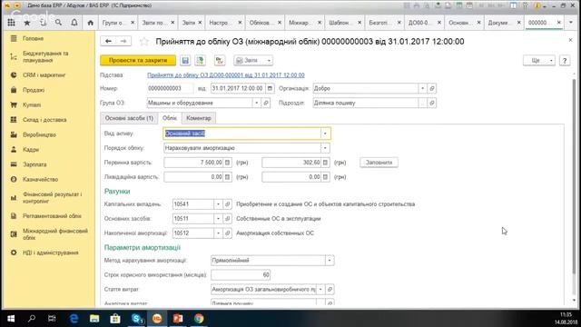Open account 10512 record link

click(x=228, y=233)
